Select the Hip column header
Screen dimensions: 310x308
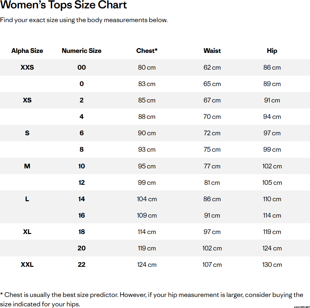coord(272,51)
